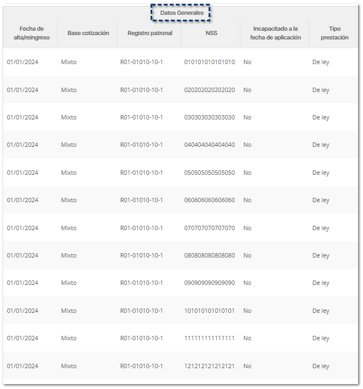This screenshot has width=363, height=389.
Task: Click the NSS value 070707070707070
Action: 209,228
